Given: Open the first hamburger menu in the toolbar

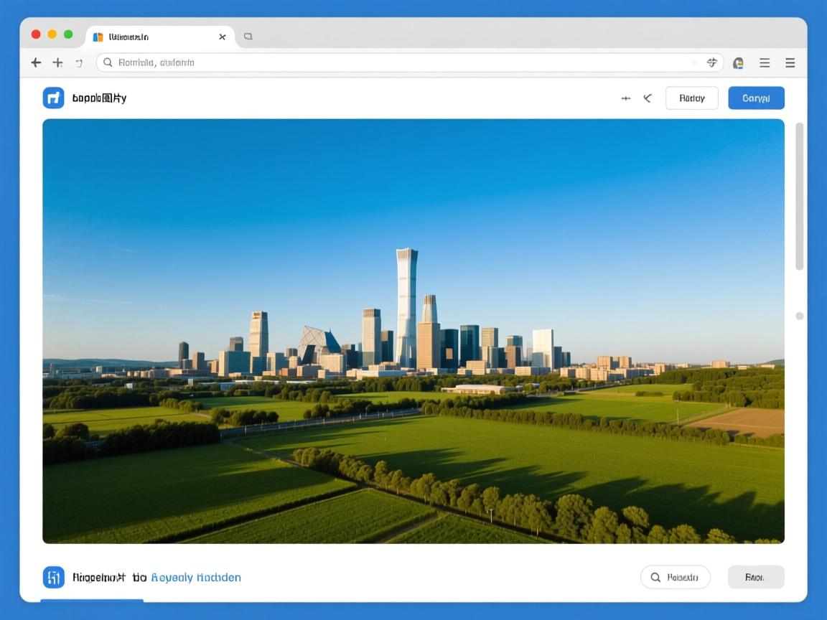Looking at the screenshot, I should [765, 63].
